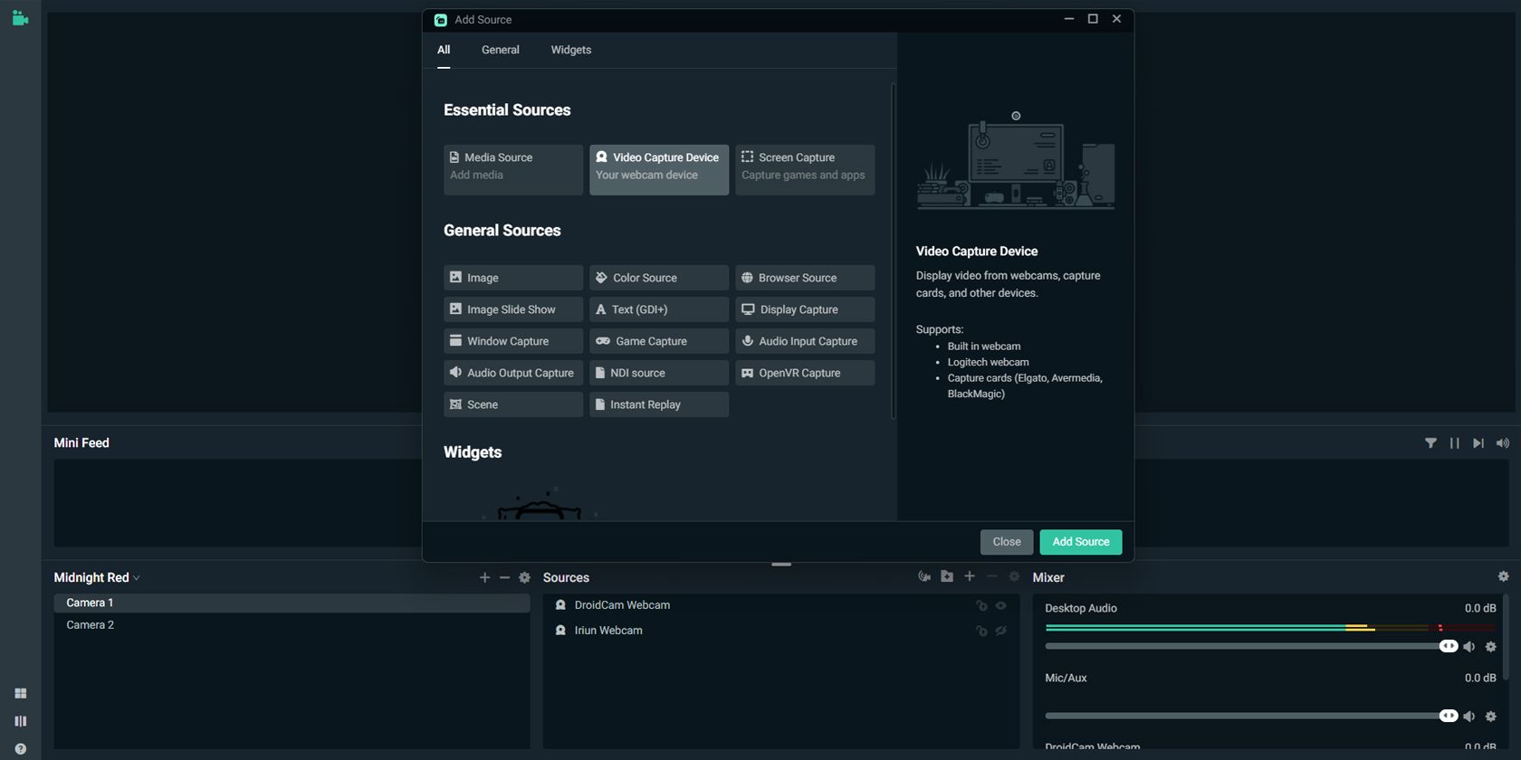Open the Editor via the camera icon in the sidebar
This screenshot has width=1521, height=760.
point(20,17)
